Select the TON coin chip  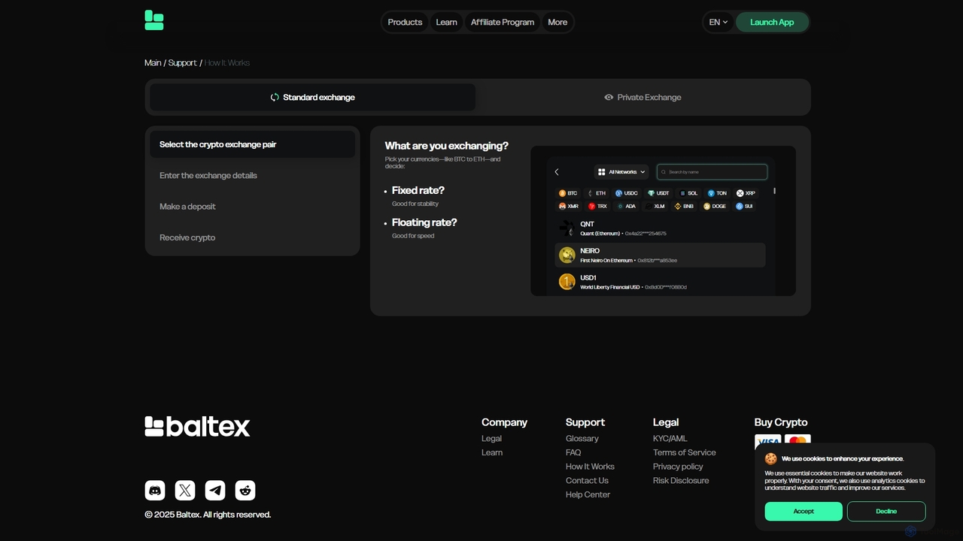[x=717, y=193]
